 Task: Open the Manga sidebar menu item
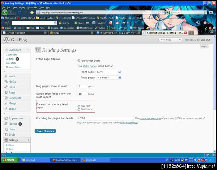click(12, 103)
